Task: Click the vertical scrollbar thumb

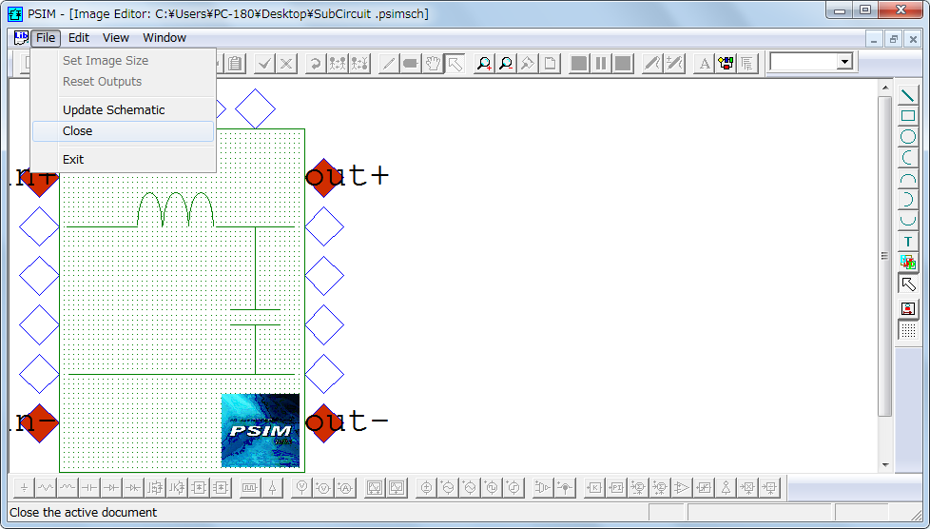Action: [x=885, y=256]
